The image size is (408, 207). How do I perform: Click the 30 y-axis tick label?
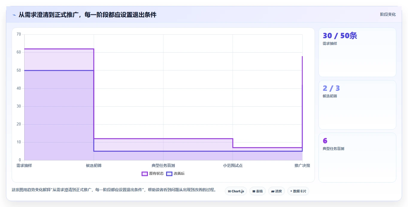click(19, 106)
